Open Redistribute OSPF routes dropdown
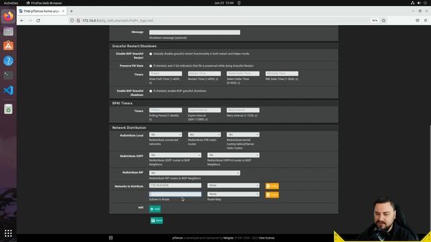431x242 pixels. point(175,155)
